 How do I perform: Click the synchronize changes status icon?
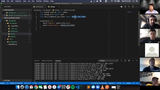point(7,83)
